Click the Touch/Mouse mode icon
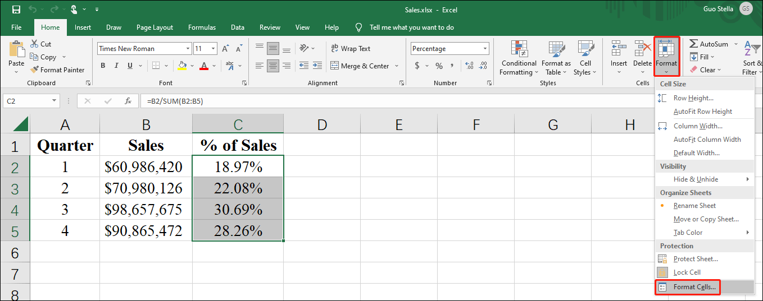 74,10
